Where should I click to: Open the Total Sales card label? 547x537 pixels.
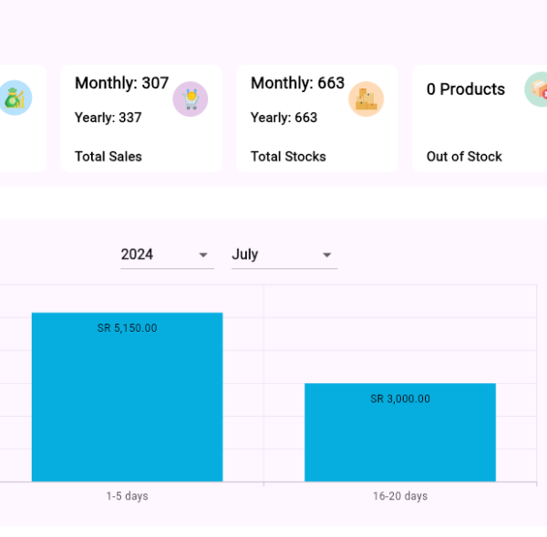pos(108,157)
